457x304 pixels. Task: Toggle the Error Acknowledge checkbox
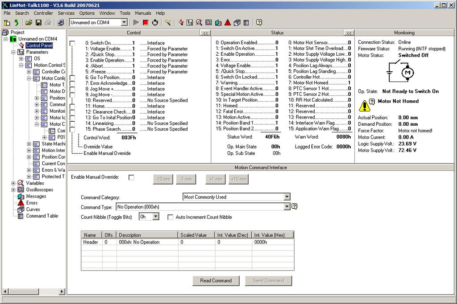pos(72,83)
